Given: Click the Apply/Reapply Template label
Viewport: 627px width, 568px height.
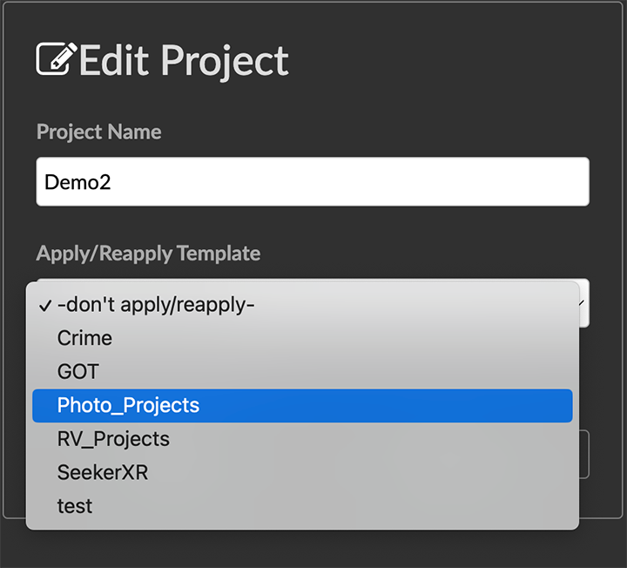Looking at the screenshot, I should 148,254.
